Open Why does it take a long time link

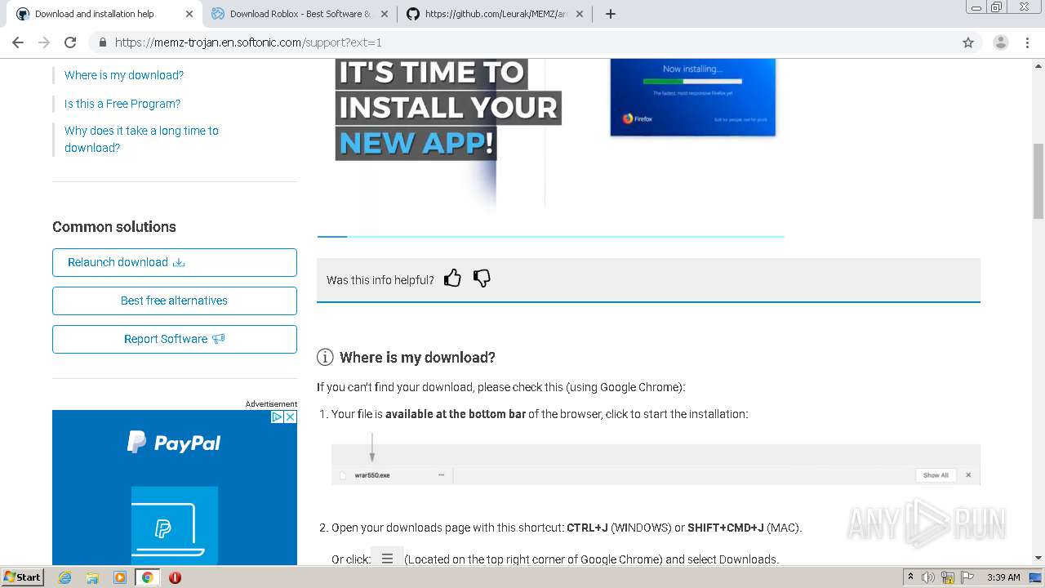click(x=141, y=139)
